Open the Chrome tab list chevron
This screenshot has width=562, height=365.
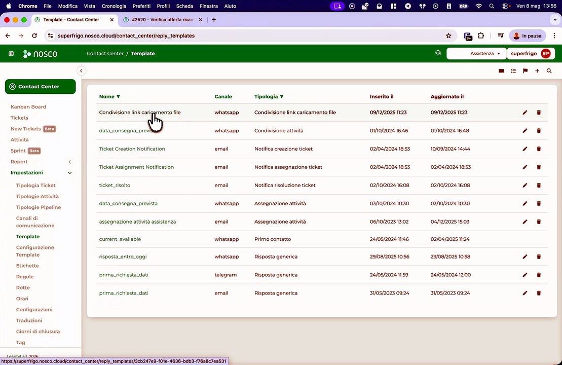click(555, 20)
